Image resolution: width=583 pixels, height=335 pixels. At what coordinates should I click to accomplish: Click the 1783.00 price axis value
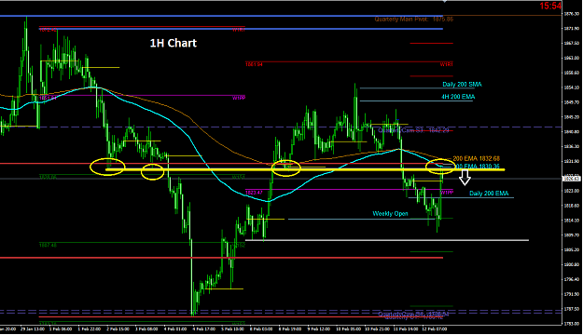572,324
